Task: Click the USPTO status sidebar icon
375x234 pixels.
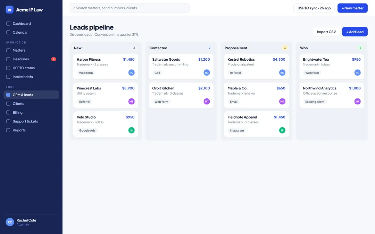Action: (8, 68)
